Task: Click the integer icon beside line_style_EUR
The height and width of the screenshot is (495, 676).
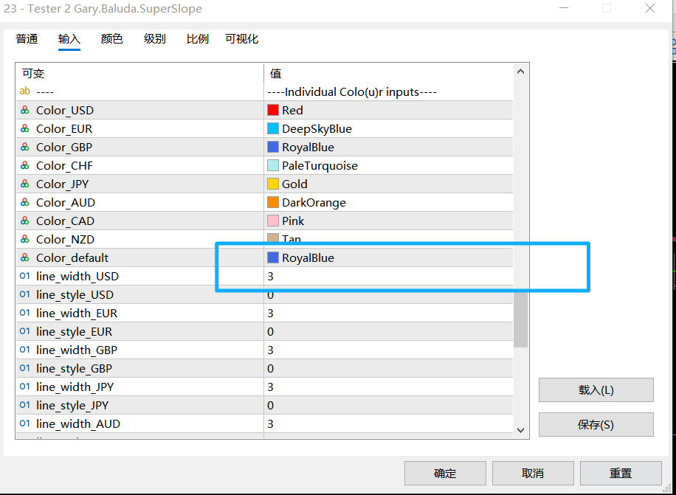Action: (x=25, y=331)
